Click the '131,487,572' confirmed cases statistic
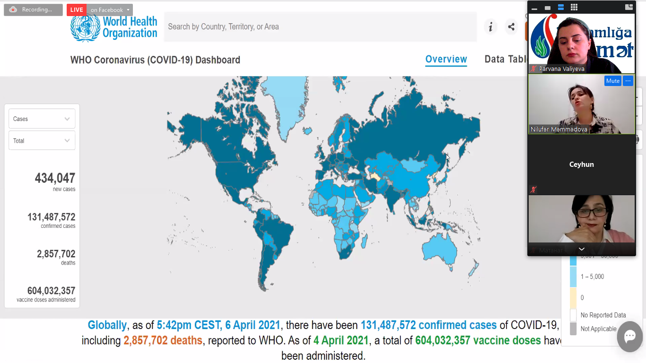 point(51,217)
